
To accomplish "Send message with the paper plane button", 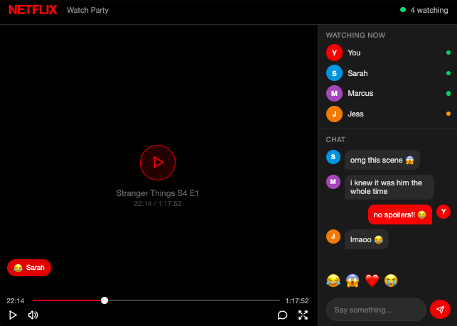I will (440, 310).
